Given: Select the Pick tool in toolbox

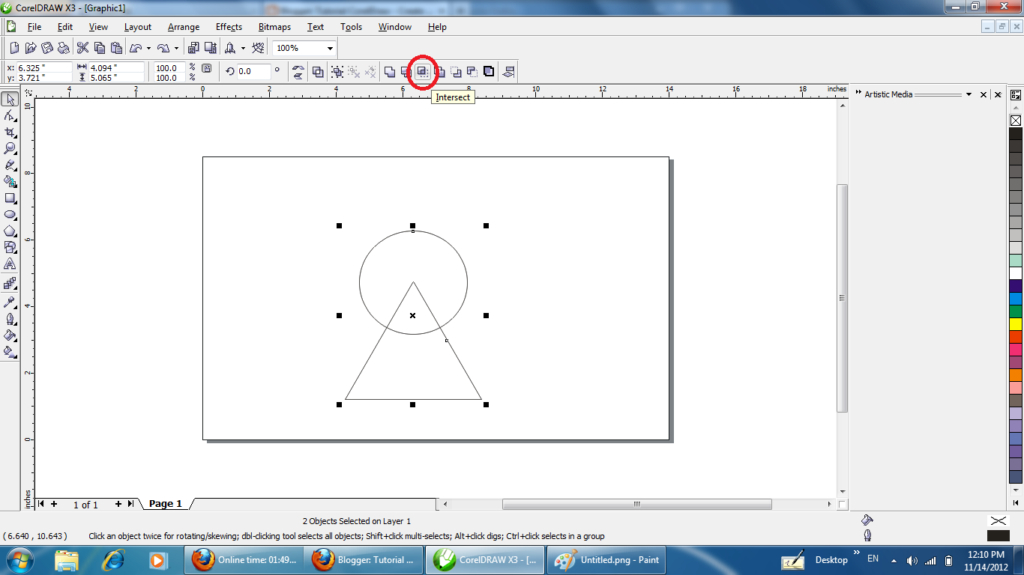Looking at the screenshot, I should coord(10,100).
